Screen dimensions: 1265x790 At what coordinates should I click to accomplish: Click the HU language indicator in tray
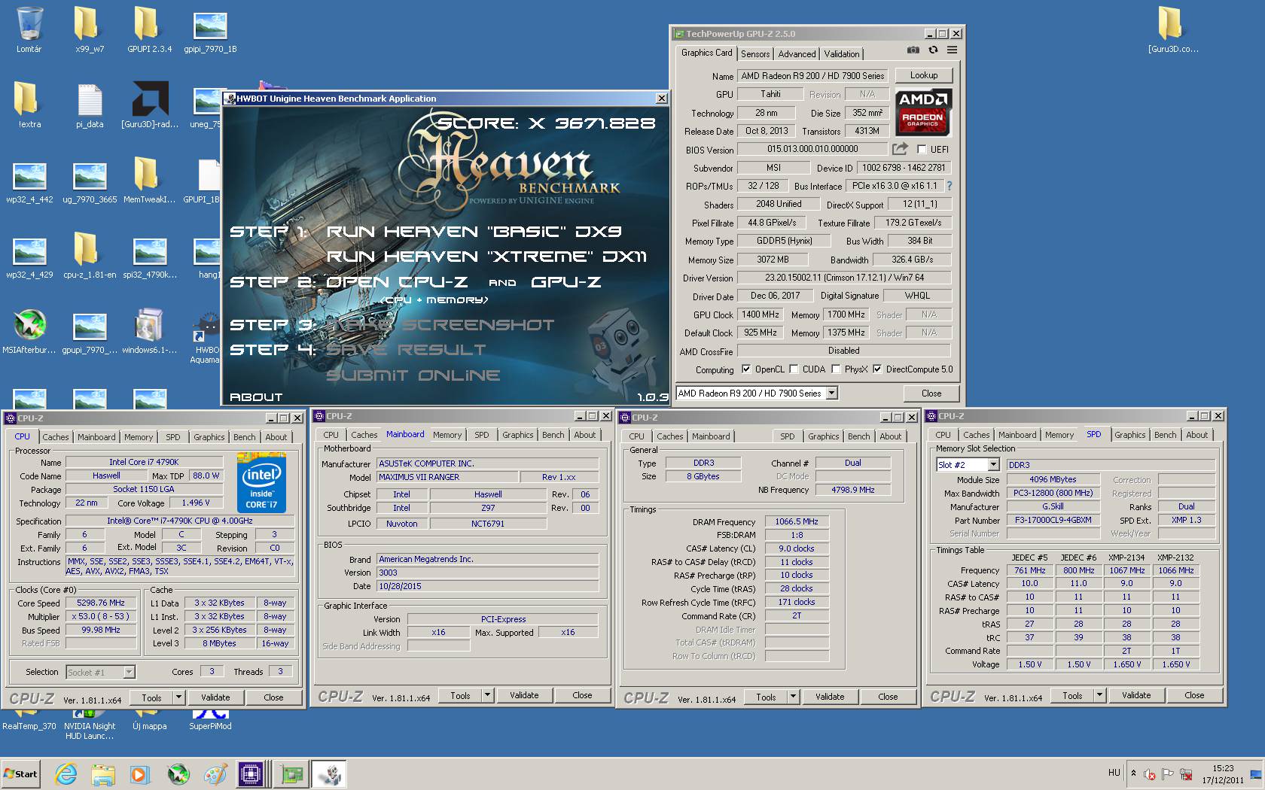point(1114,773)
